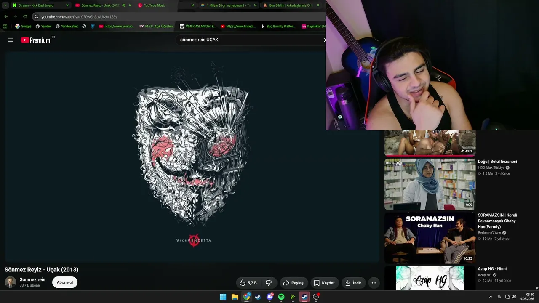View site information icon in address bar
The image size is (539, 303).
36,17
